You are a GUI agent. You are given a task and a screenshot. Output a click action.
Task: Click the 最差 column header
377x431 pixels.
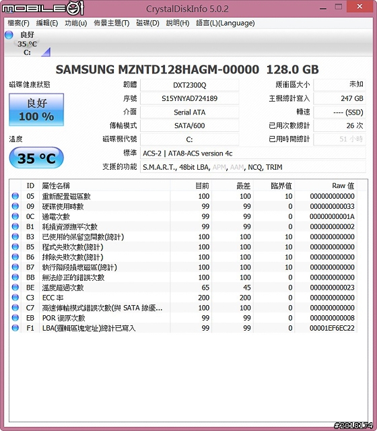(232, 186)
